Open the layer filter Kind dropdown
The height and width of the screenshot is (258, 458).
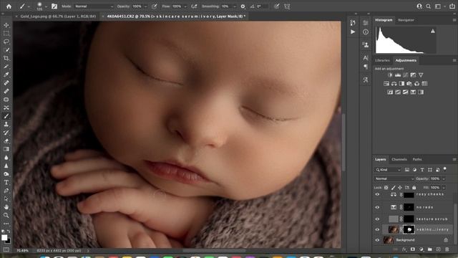point(388,170)
